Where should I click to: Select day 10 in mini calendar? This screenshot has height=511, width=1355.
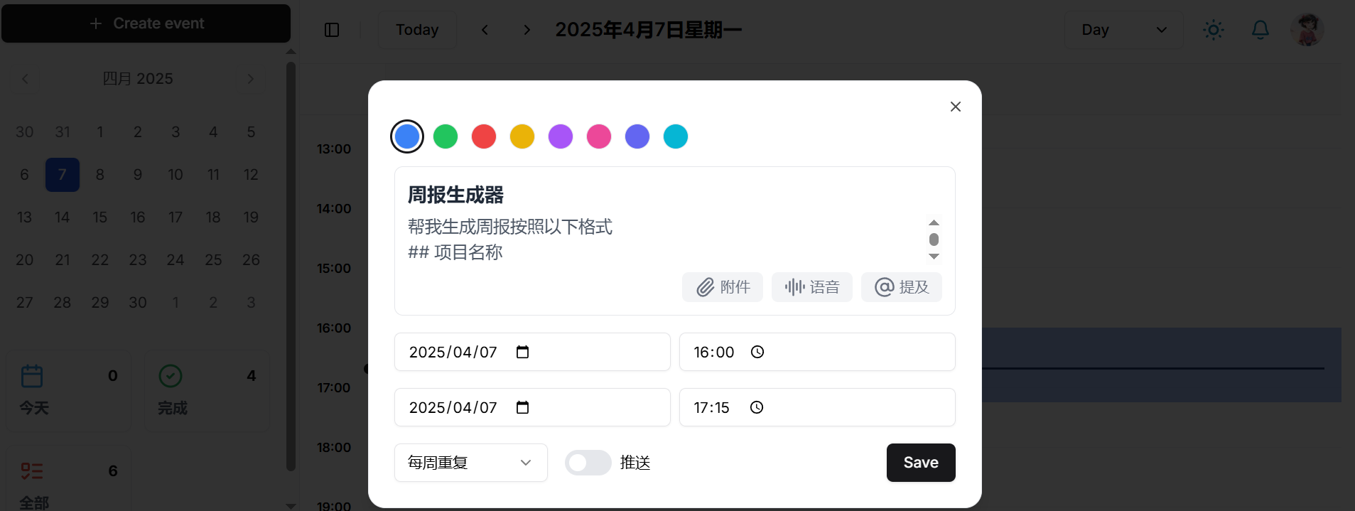pos(176,175)
